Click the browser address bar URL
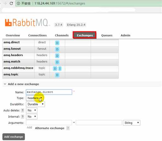This screenshot has height=141, width=162. (x=60, y=3)
